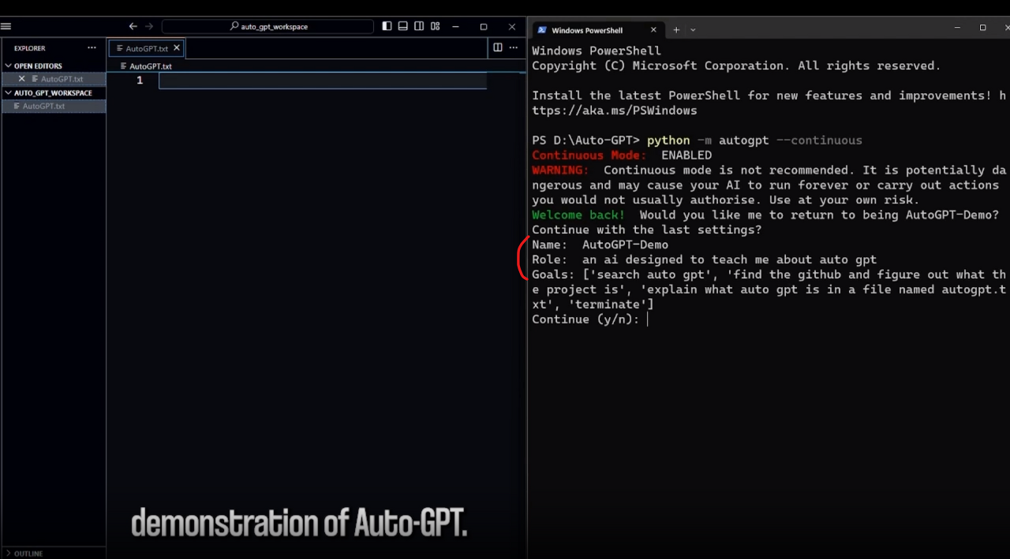Close the AutoGPT.txt editor tab
The height and width of the screenshot is (559, 1010).
pos(177,48)
